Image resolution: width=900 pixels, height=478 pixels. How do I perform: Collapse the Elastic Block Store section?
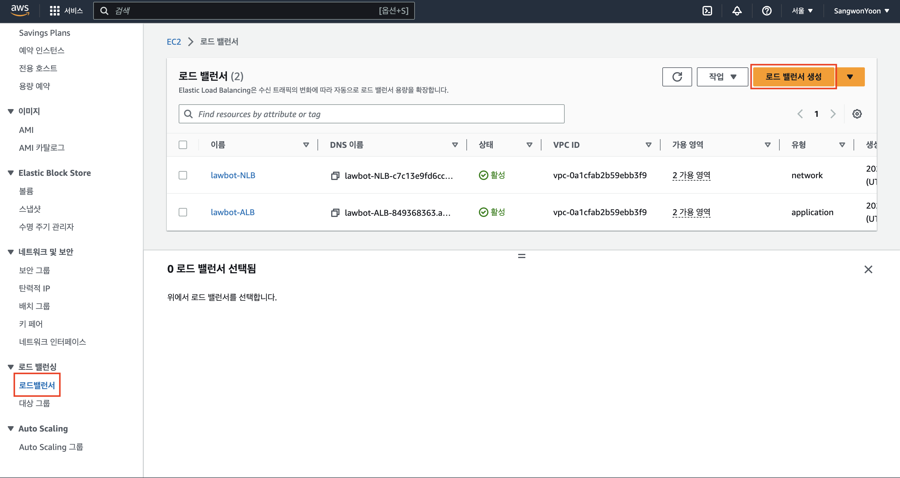coord(11,173)
